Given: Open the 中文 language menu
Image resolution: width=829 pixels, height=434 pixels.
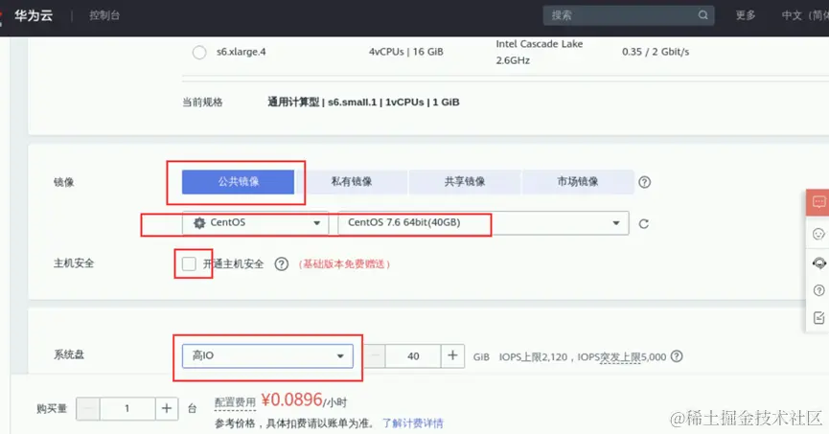Looking at the screenshot, I should pyautogui.click(x=805, y=15).
